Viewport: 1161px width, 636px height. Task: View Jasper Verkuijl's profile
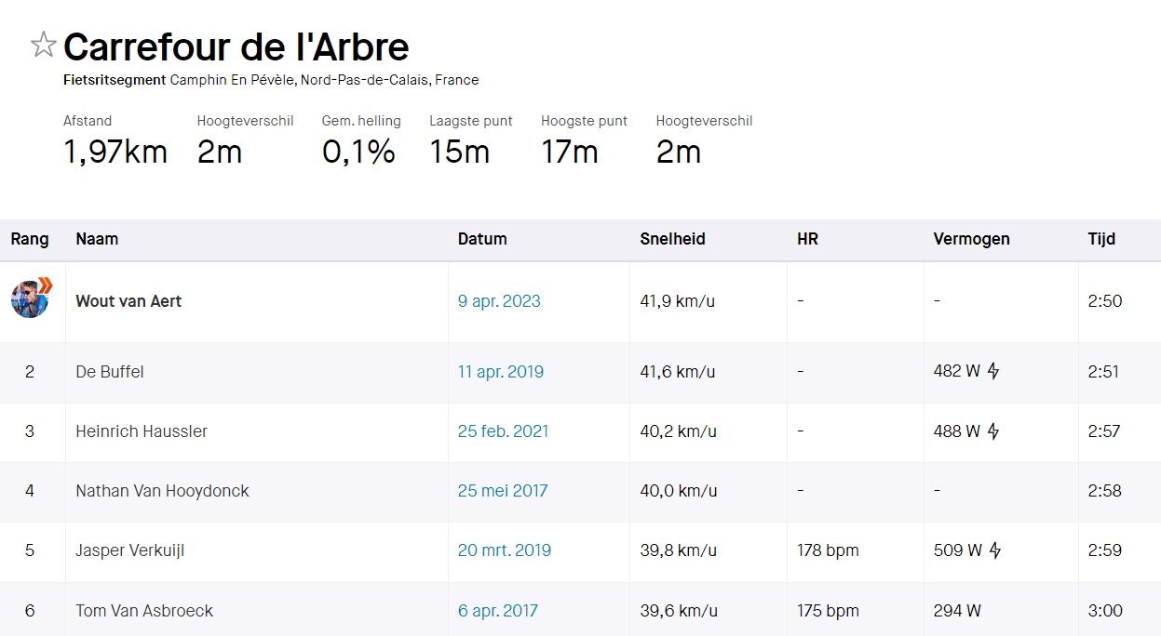[130, 550]
